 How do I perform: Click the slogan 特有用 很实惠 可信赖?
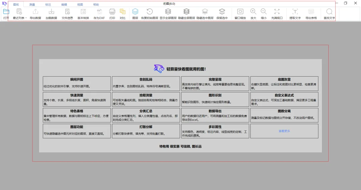tap(175, 147)
